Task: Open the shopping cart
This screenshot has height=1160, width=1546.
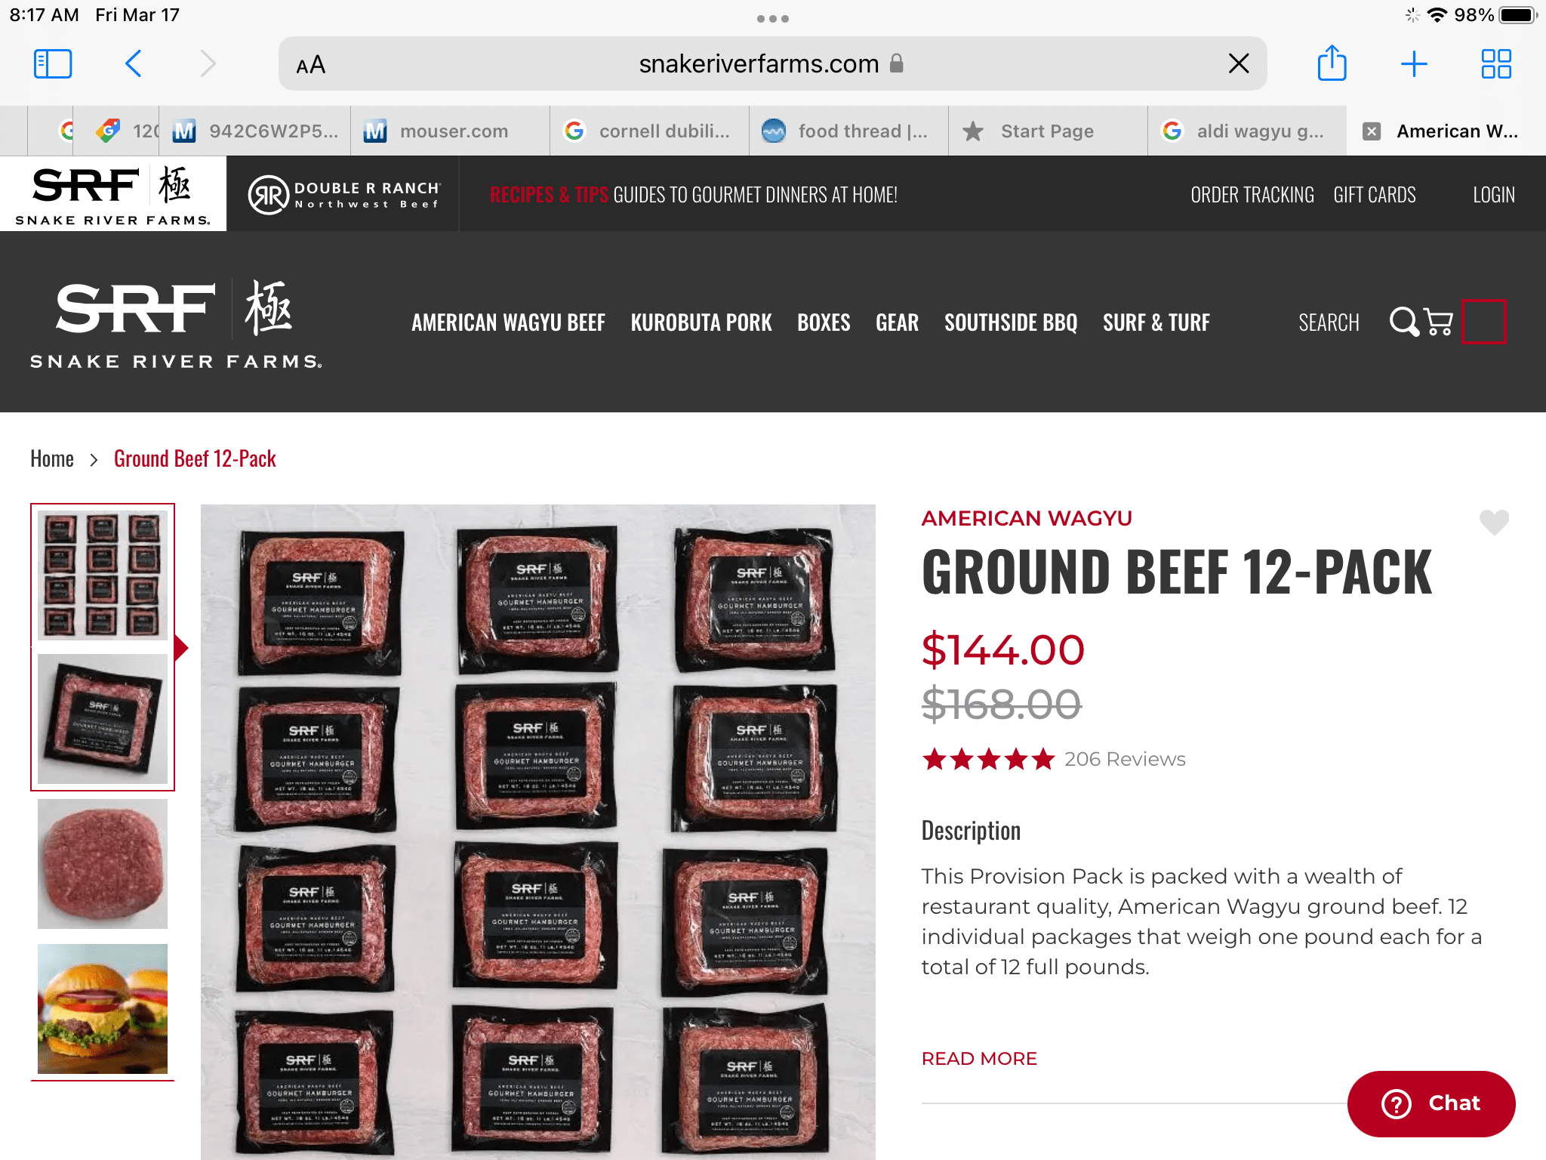Action: pyautogui.click(x=1438, y=322)
